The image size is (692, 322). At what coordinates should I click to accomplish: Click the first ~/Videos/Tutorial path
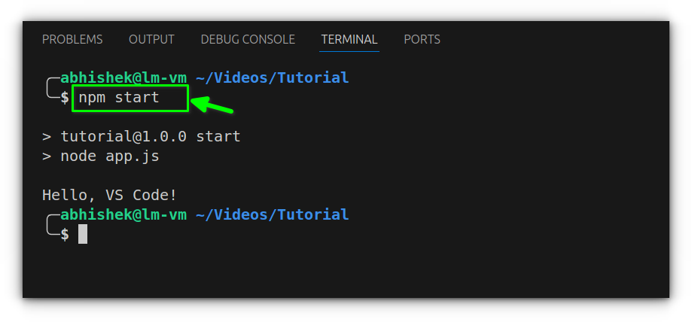tap(272, 77)
